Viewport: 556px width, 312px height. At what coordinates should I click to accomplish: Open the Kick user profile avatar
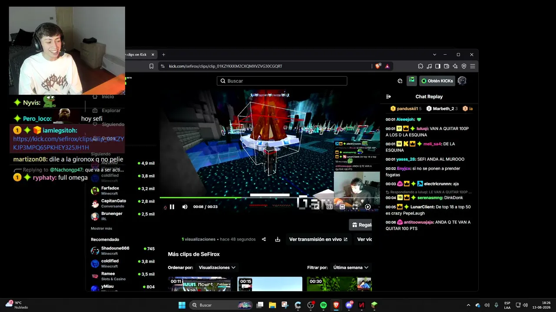click(x=462, y=81)
